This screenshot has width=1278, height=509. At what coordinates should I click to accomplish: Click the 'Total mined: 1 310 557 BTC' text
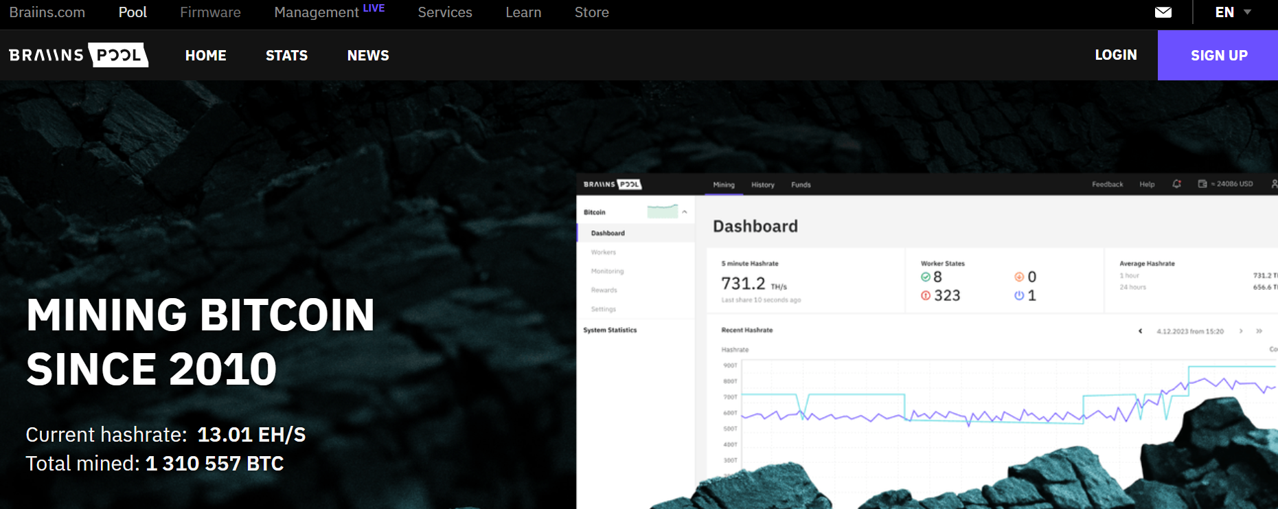(x=155, y=464)
